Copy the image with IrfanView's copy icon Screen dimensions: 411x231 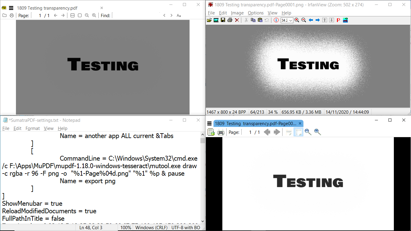(253, 20)
